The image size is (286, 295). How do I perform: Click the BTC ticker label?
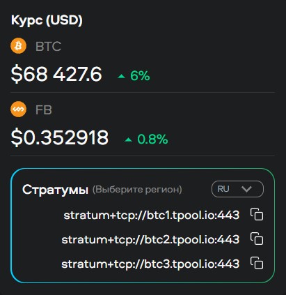tap(48, 47)
